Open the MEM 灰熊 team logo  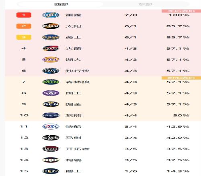tap(51, 115)
